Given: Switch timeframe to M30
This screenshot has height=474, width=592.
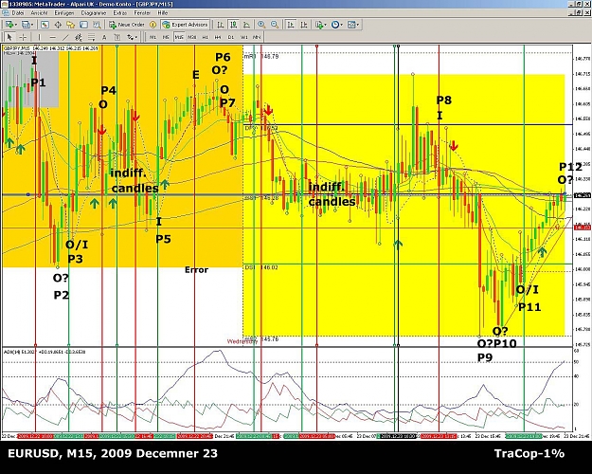Looking at the screenshot, I should tap(191, 37).
